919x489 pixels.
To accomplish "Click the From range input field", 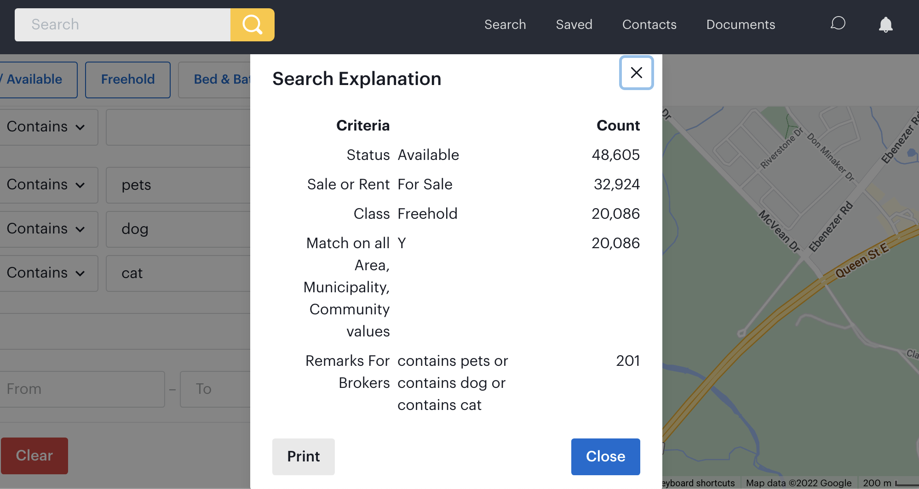I will tap(82, 389).
